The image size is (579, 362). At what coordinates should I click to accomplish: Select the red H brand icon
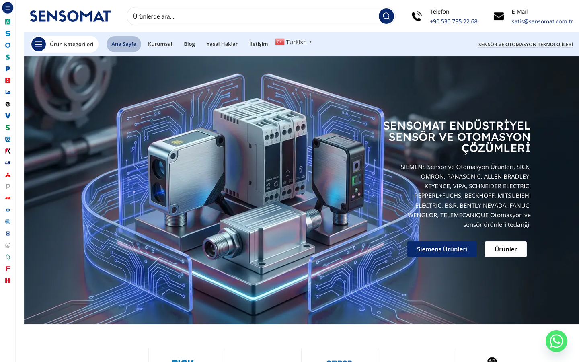[8, 280]
